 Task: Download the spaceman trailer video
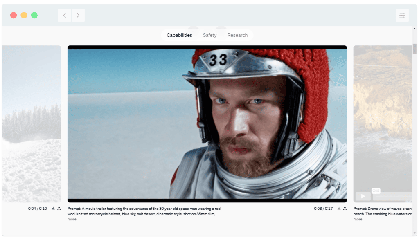pyautogui.click(x=52, y=209)
